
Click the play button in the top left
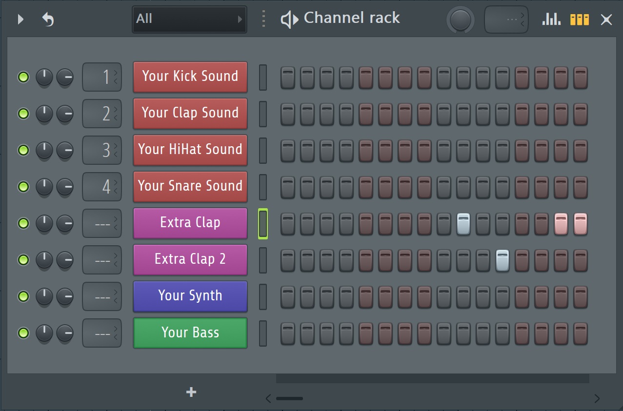tap(20, 20)
